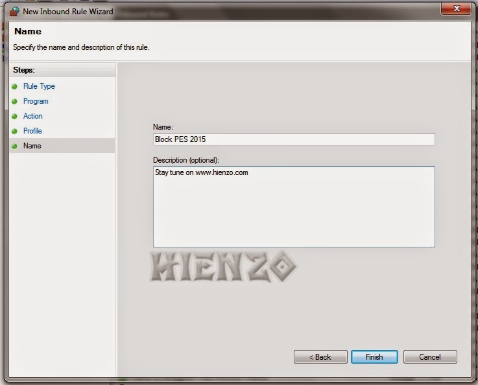Jump to the Action step
Image resolution: width=478 pixels, height=385 pixels.
click(x=33, y=116)
